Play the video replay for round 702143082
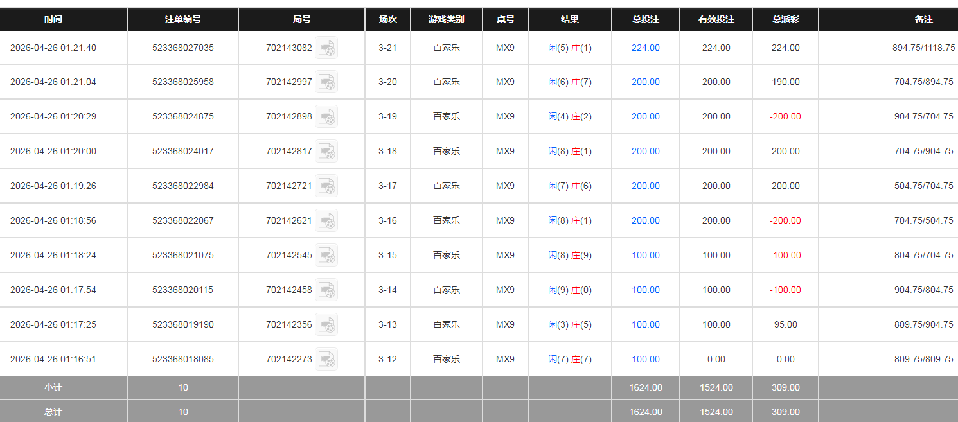This screenshot has height=422, width=958. pyautogui.click(x=327, y=48)
